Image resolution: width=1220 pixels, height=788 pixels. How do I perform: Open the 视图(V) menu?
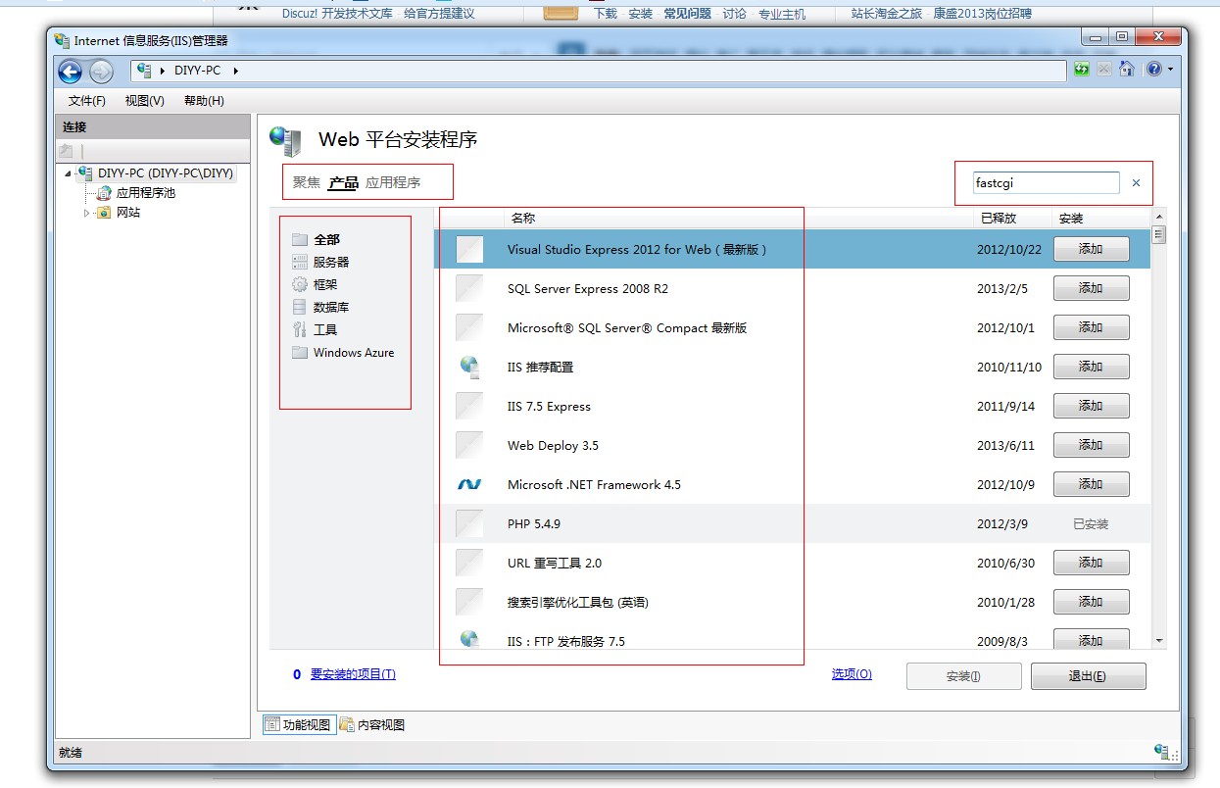145,101
